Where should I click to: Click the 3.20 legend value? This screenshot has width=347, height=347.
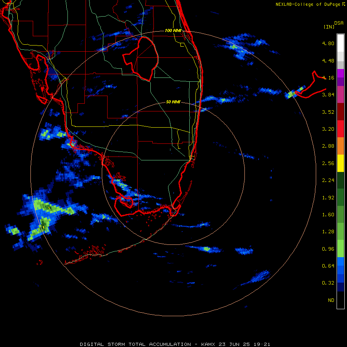[328, 129]
